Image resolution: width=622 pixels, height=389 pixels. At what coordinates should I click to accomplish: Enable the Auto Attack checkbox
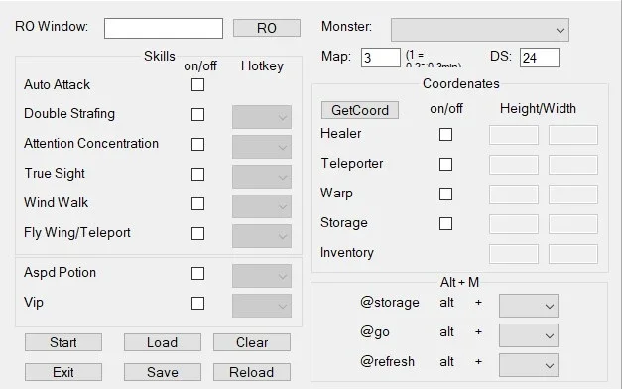coord(198,85)
